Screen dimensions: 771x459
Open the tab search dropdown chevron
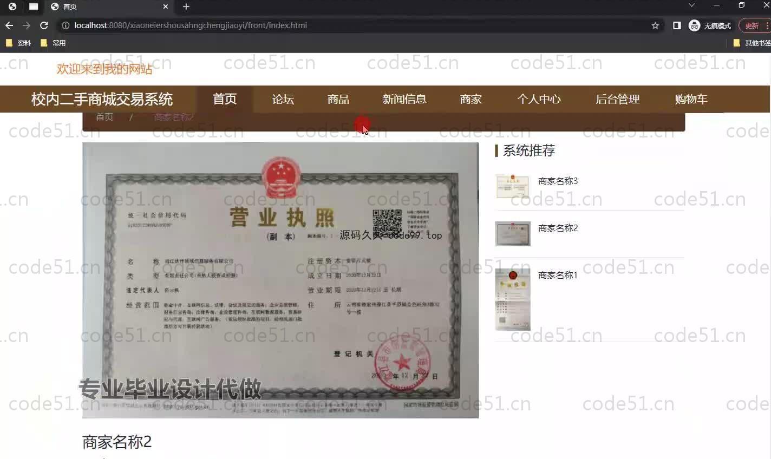click(691, 5)
